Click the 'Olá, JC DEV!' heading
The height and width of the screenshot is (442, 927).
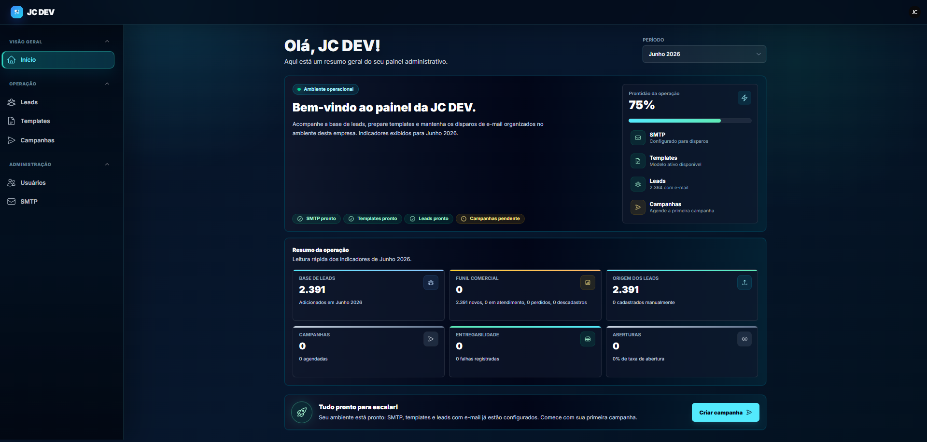(332, 46)
